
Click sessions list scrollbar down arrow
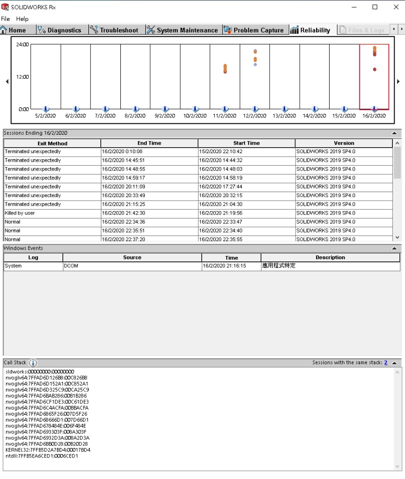[x=397, y=238]
